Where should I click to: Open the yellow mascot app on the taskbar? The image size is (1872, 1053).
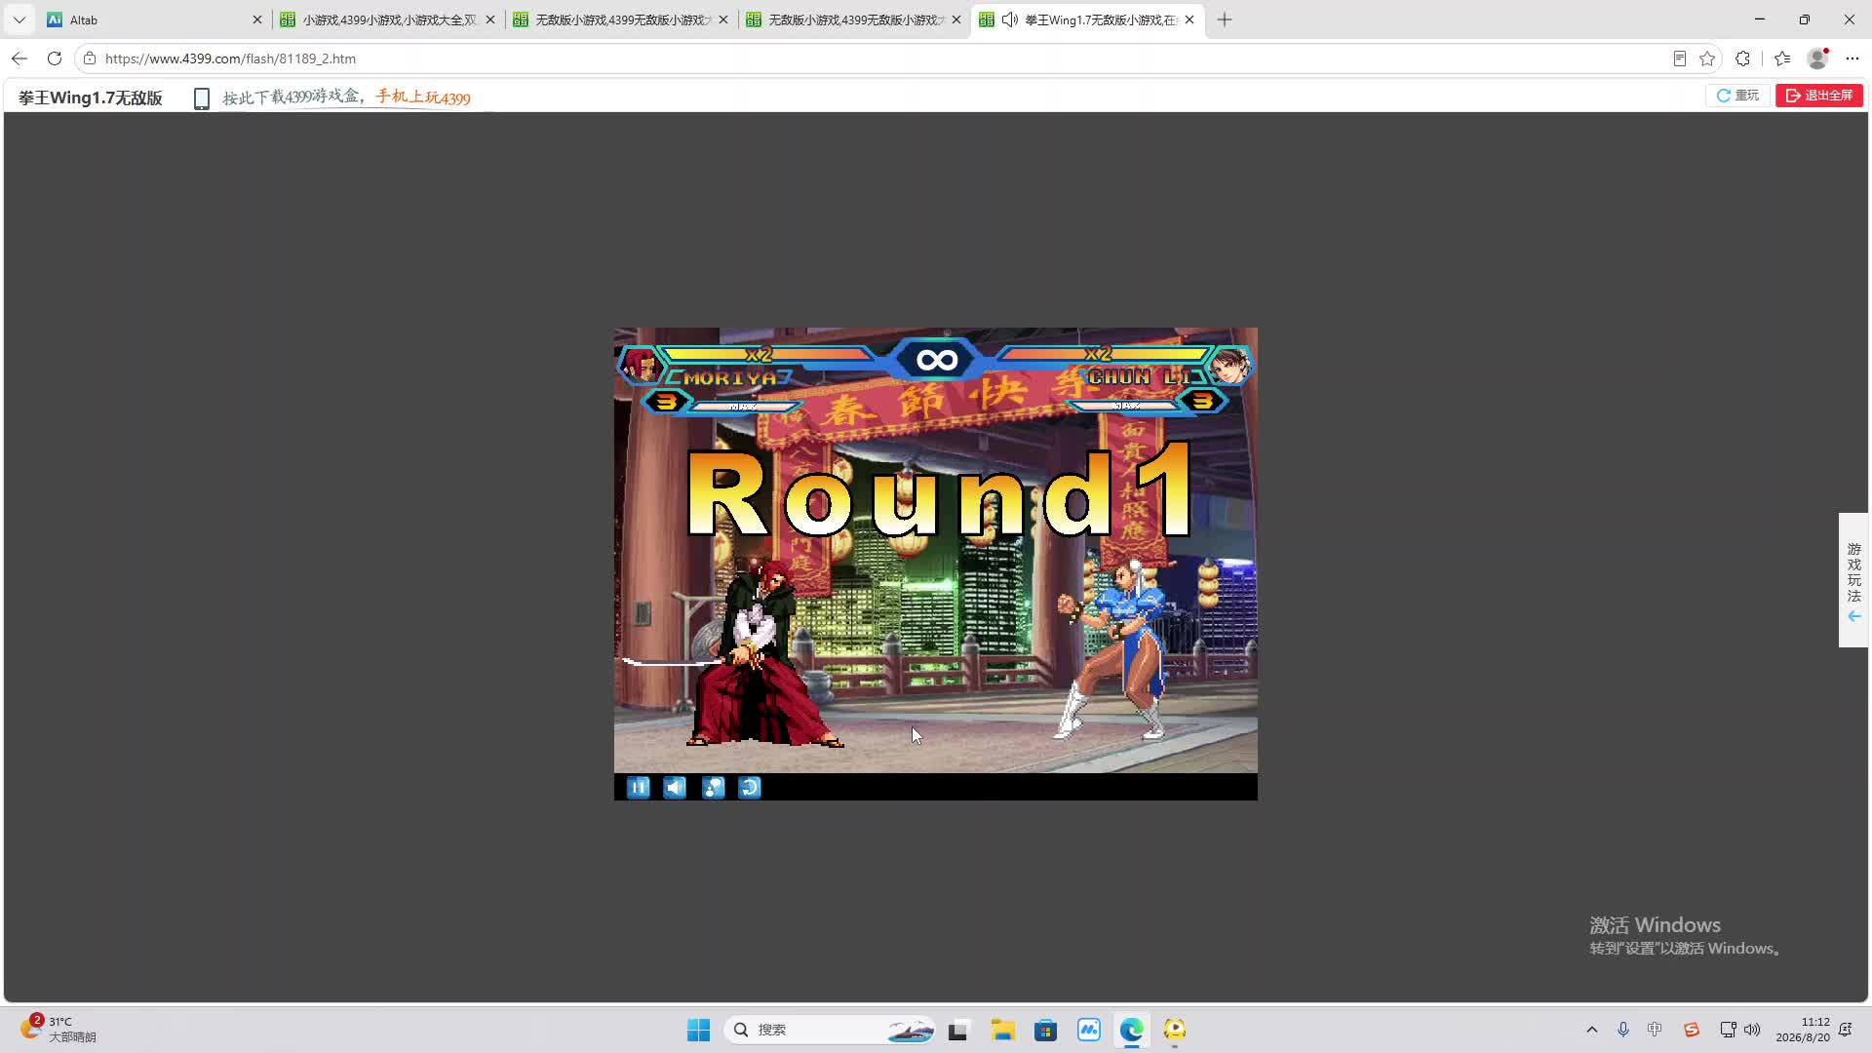pos(1174,1030)
